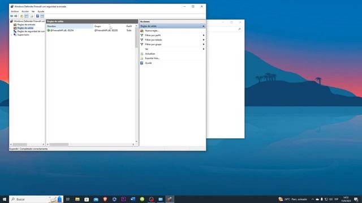Click the Filtrar por grupo funnel icon
The width and height of the screenshot is (362, 203).
pyautogui.click(x=142, y=44)
